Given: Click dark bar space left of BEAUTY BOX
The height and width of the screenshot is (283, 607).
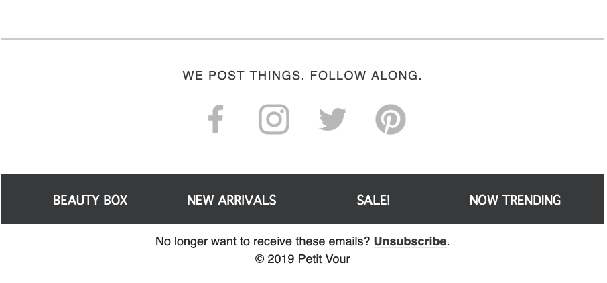Looking at the screenshot, I should 25,200.
